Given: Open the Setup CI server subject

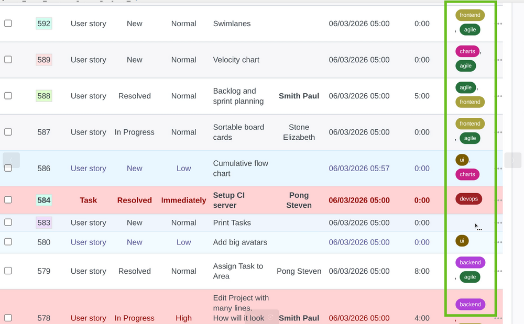Looking at the screenshot, I should tap(229, 200).
